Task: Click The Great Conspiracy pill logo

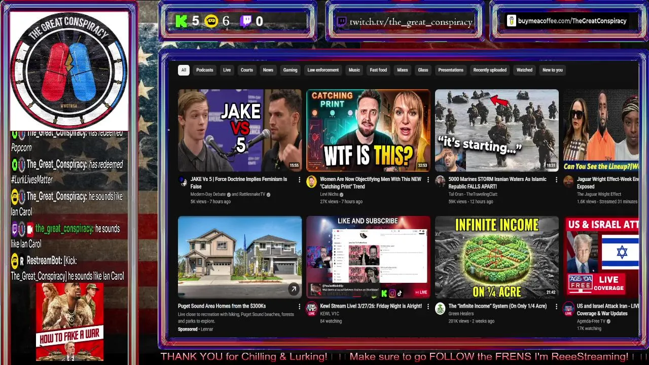Action: [x=69, y=71]
